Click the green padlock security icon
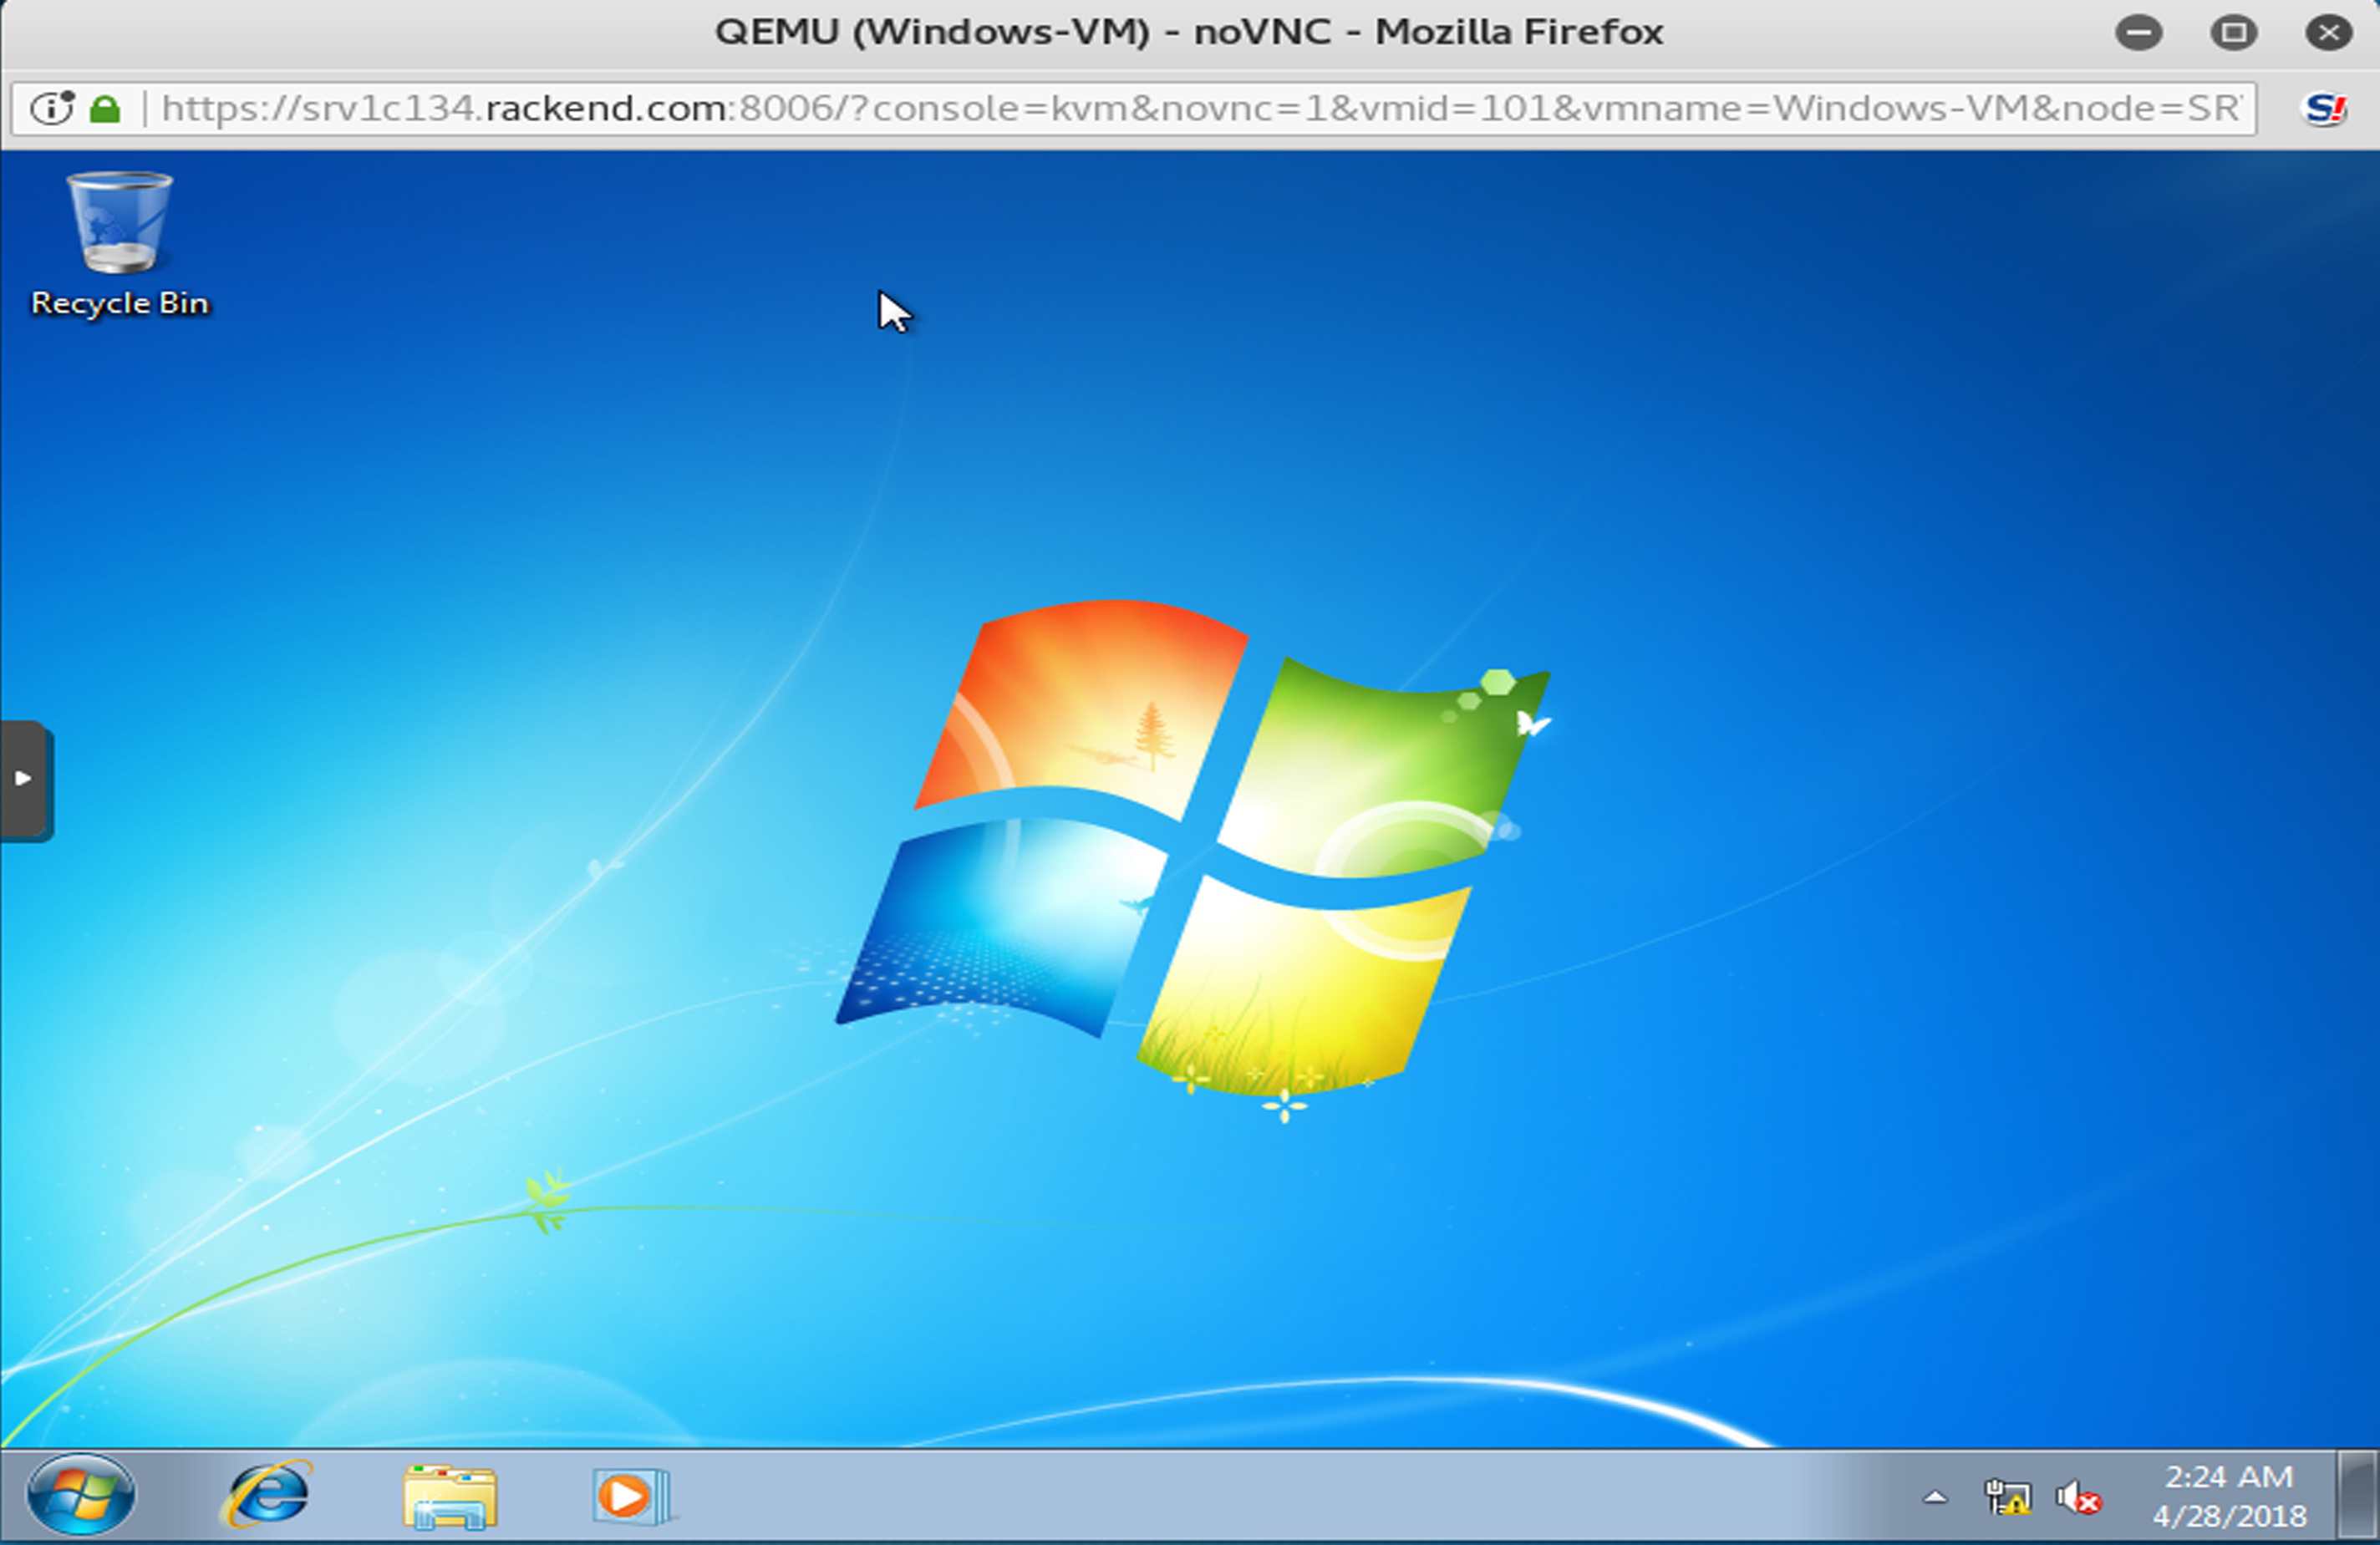 tap(105, 108)
